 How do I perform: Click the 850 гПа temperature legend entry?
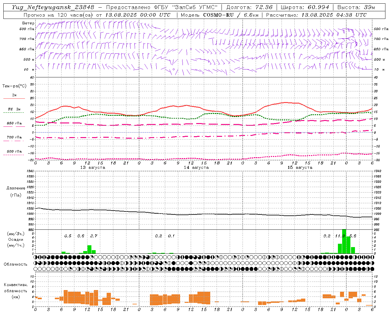tap(14, 123)
